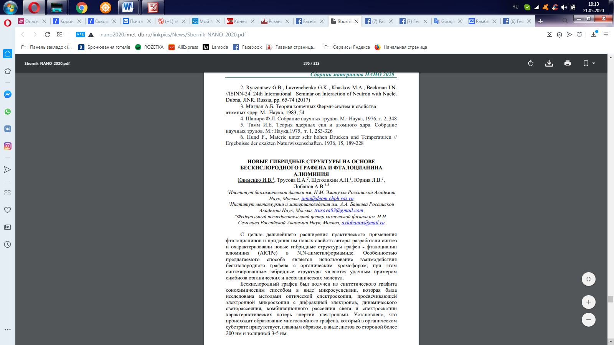Open the Bookmarks star in sidebar
The height and width of the screenshot is (345, 614).
[8, 71]
